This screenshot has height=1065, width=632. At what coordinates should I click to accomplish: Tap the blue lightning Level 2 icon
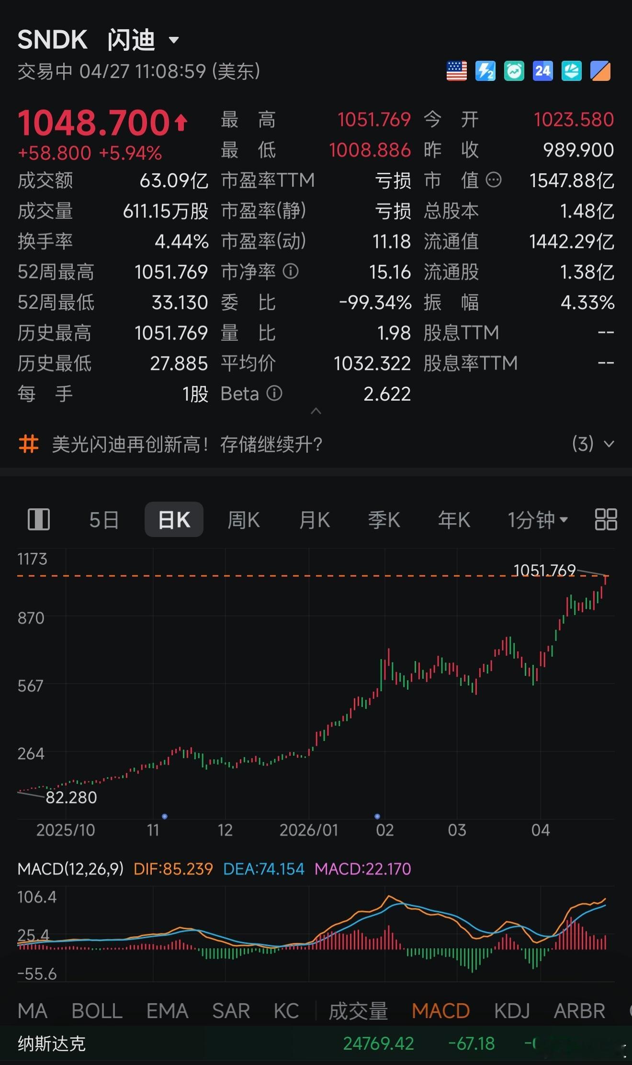pos(485,71)
